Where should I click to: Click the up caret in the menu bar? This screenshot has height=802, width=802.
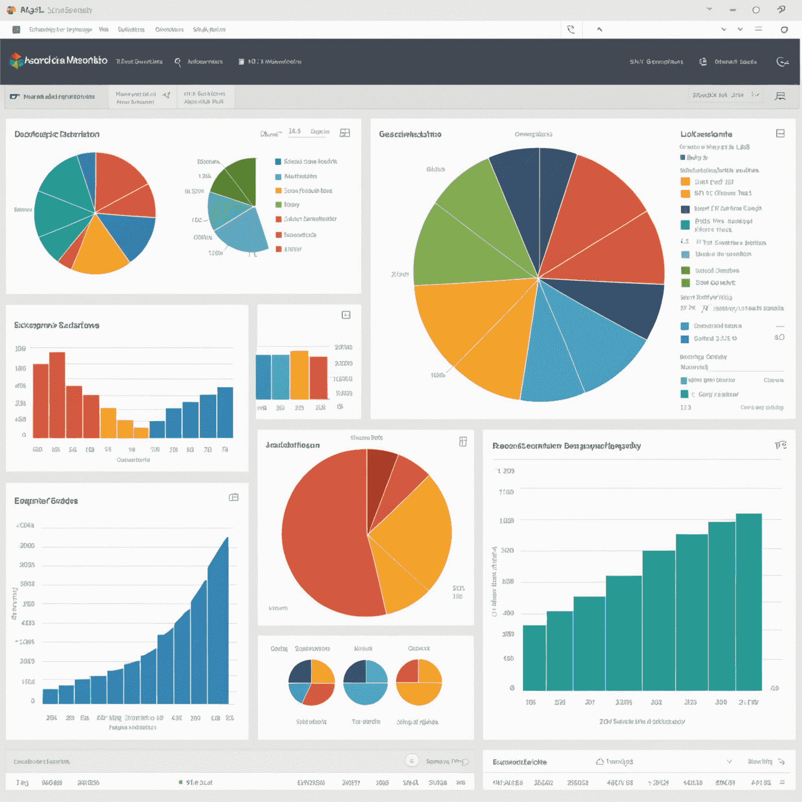click(x=599, y=29)
